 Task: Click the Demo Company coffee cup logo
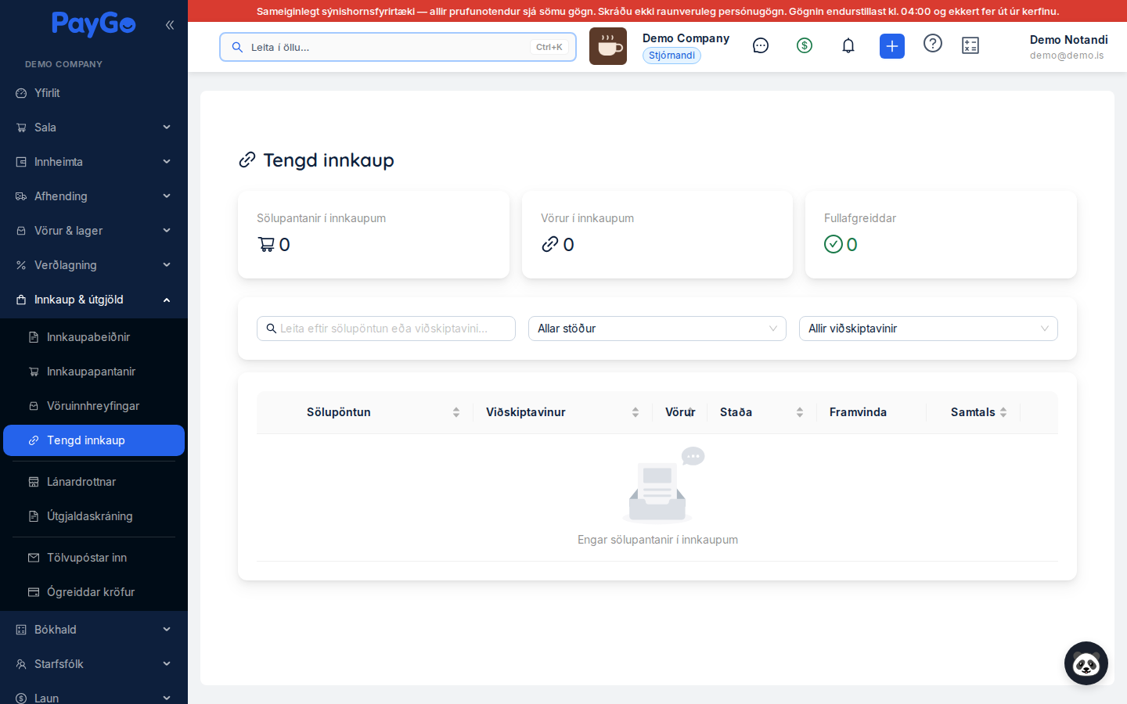[608, 46]
